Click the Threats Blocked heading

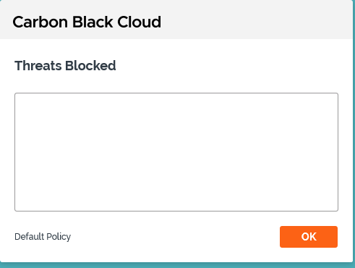coord(65,66)
